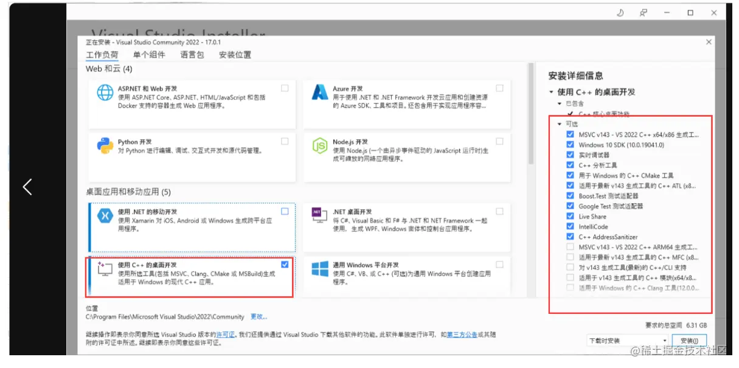This screenshot has height=368, width=739.
Task: Click the Xamarin .NET mobile development icon
Action: pos(105,215)
